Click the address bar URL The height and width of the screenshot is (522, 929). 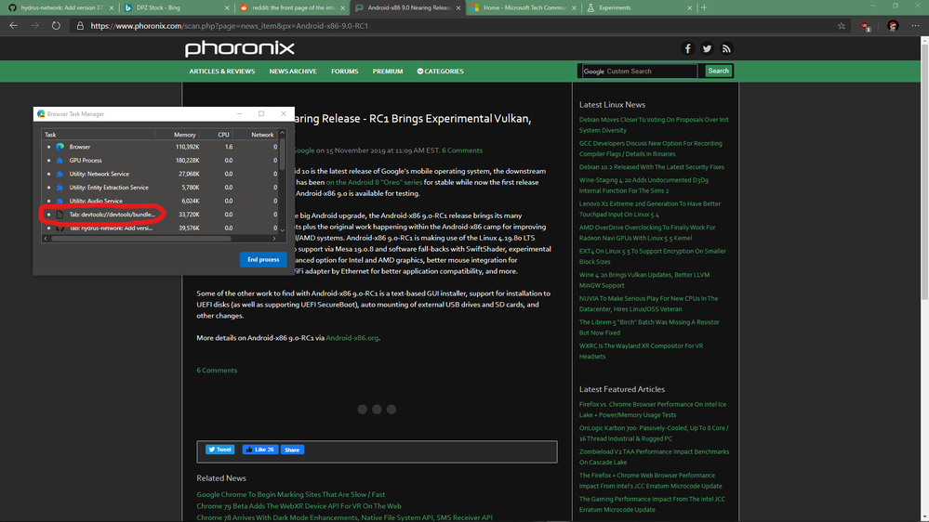click(230, 26)
